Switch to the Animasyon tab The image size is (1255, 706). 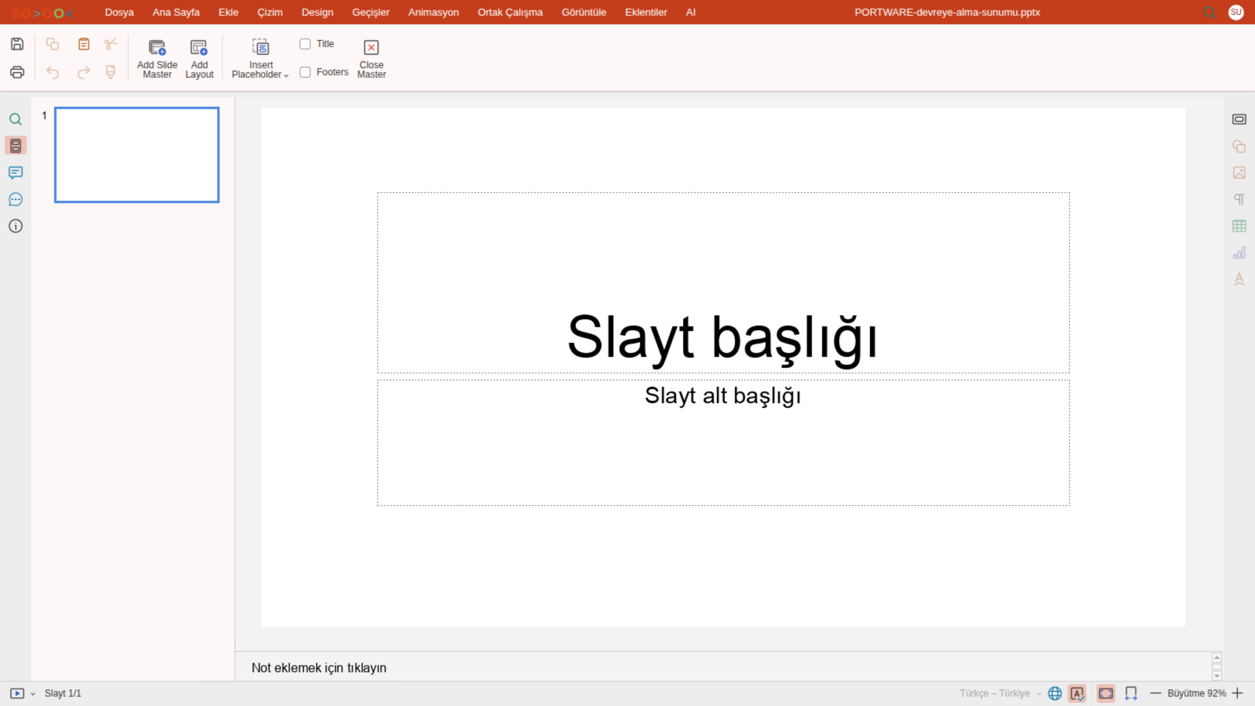(x=434, y=12)
